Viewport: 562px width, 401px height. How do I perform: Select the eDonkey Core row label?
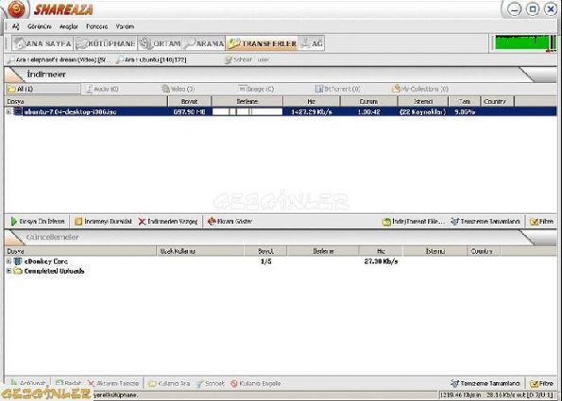[46, 261]
